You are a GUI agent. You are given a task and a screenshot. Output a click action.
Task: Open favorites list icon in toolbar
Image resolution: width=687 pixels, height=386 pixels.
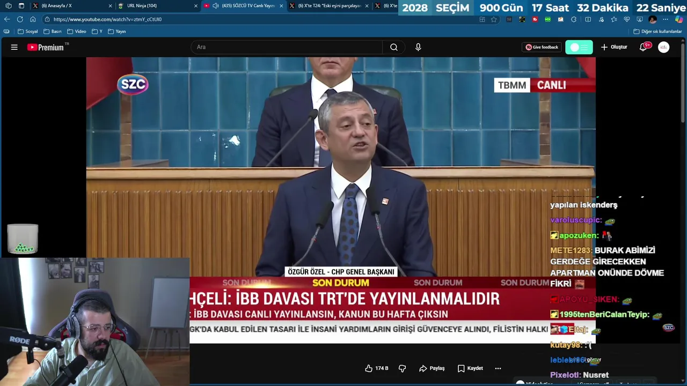tap(614, 19)
